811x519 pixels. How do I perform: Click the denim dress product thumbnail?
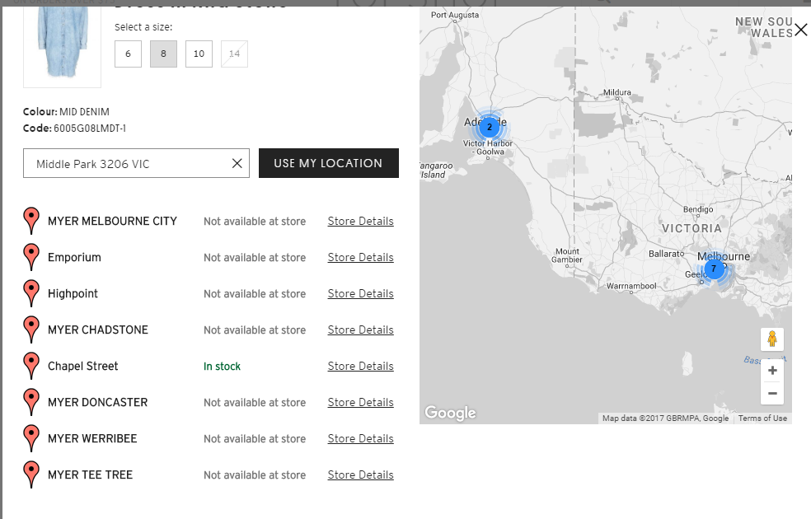click(62, 45)
